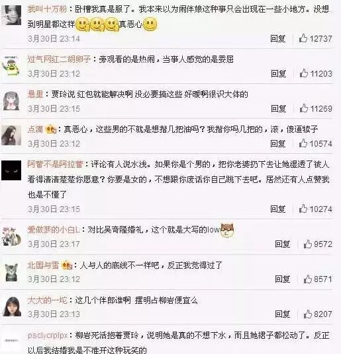Open 爱做梦的小白L's profile via username

pos(54,230)
